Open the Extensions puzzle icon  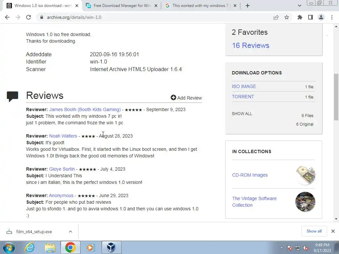(x=300, y=17)
